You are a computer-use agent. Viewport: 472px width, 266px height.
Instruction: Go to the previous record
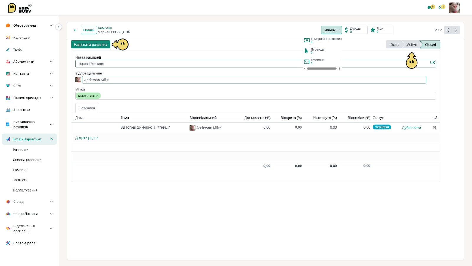(448, 30)
